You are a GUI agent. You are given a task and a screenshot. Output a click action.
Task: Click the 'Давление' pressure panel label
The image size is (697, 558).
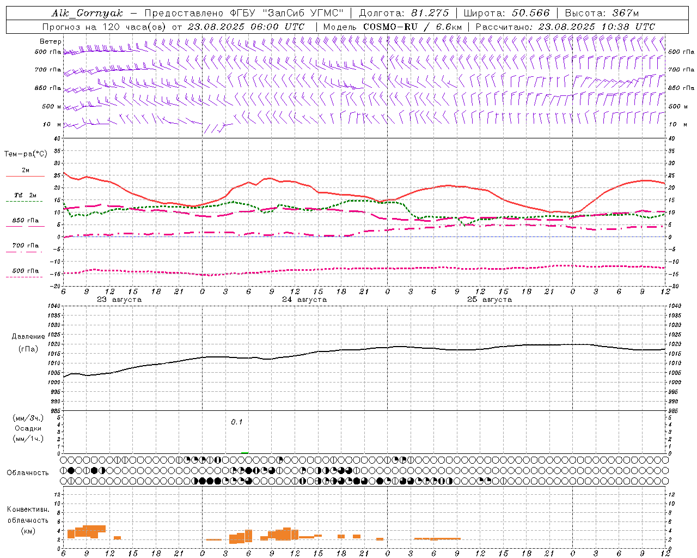click(28, 337)
